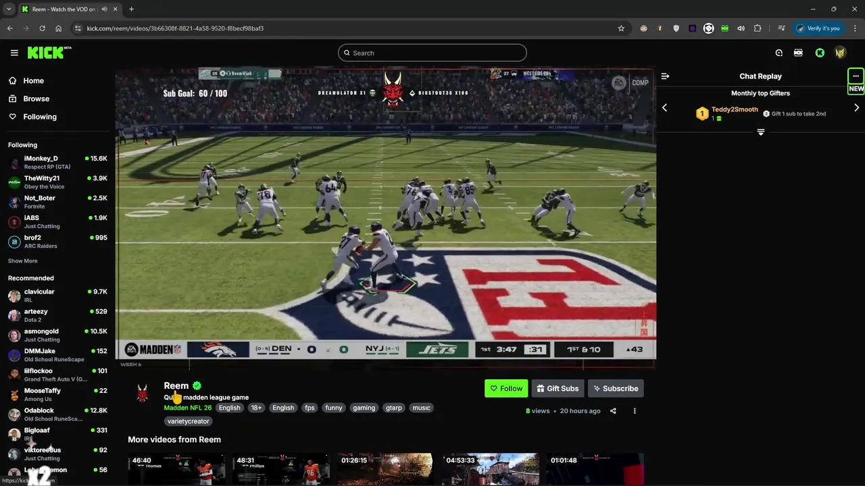Screen dimensions: 865x486
Task: Open the user profile avatar menu
Action: (841, 53)
